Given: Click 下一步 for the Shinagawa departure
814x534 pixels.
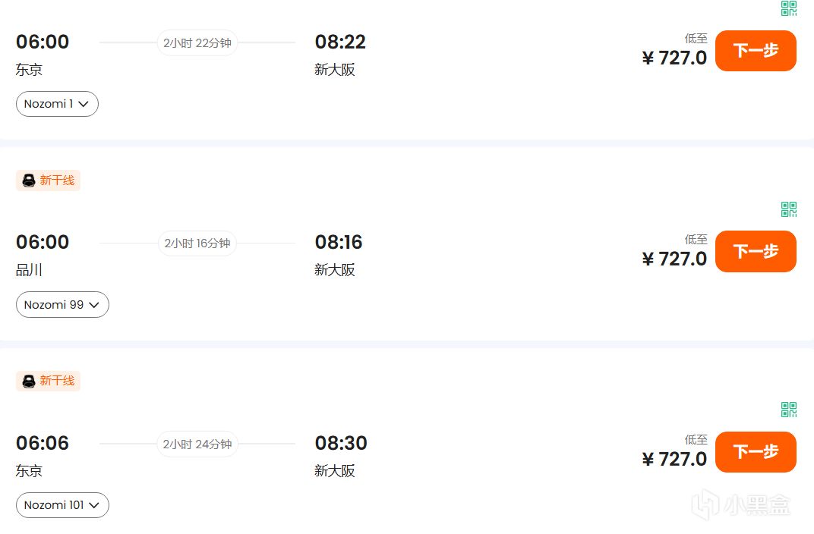Looking at the screenshot, I should pyautogui.click(x=756, y=251).
